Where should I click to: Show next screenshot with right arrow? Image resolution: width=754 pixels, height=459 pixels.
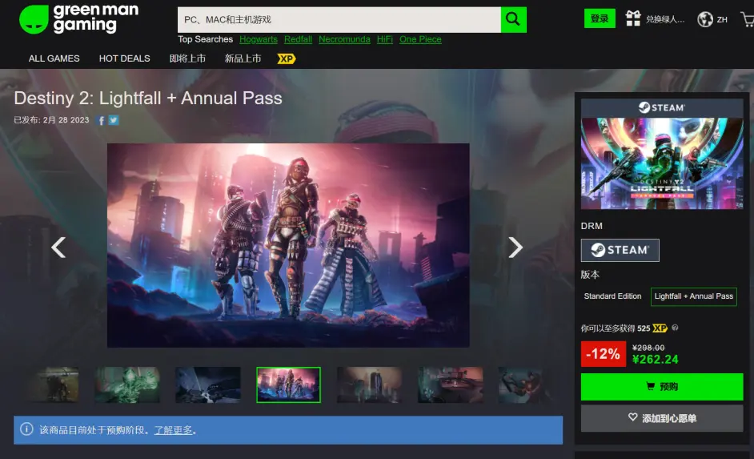click(x=515, y=248)
